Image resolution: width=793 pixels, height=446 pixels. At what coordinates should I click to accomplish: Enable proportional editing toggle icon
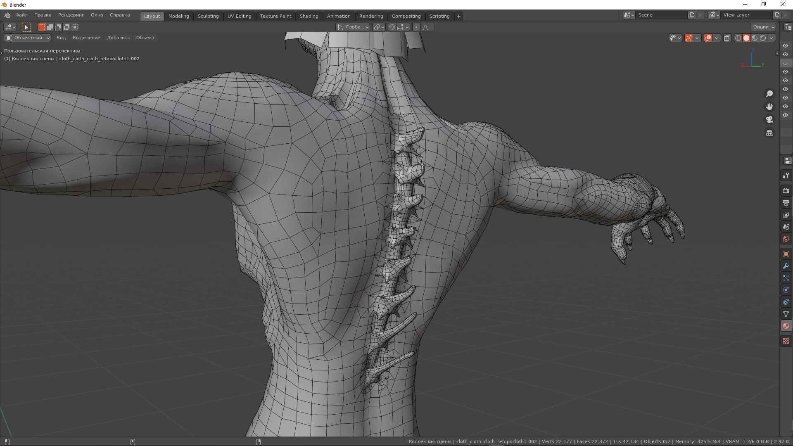416,27
